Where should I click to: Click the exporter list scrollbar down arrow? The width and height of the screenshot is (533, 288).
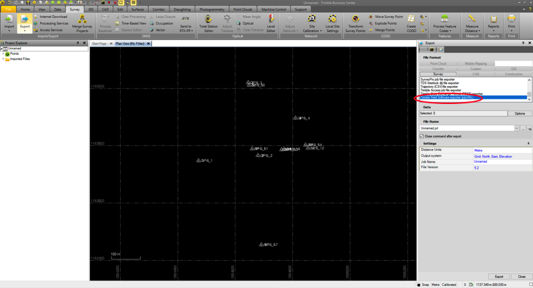coord(529,99)
